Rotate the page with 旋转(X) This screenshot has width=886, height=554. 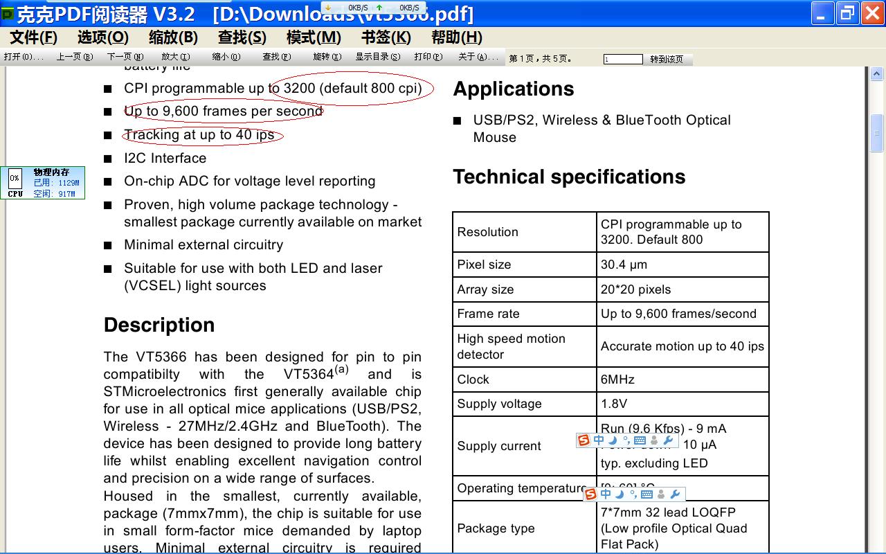[327, 57]
